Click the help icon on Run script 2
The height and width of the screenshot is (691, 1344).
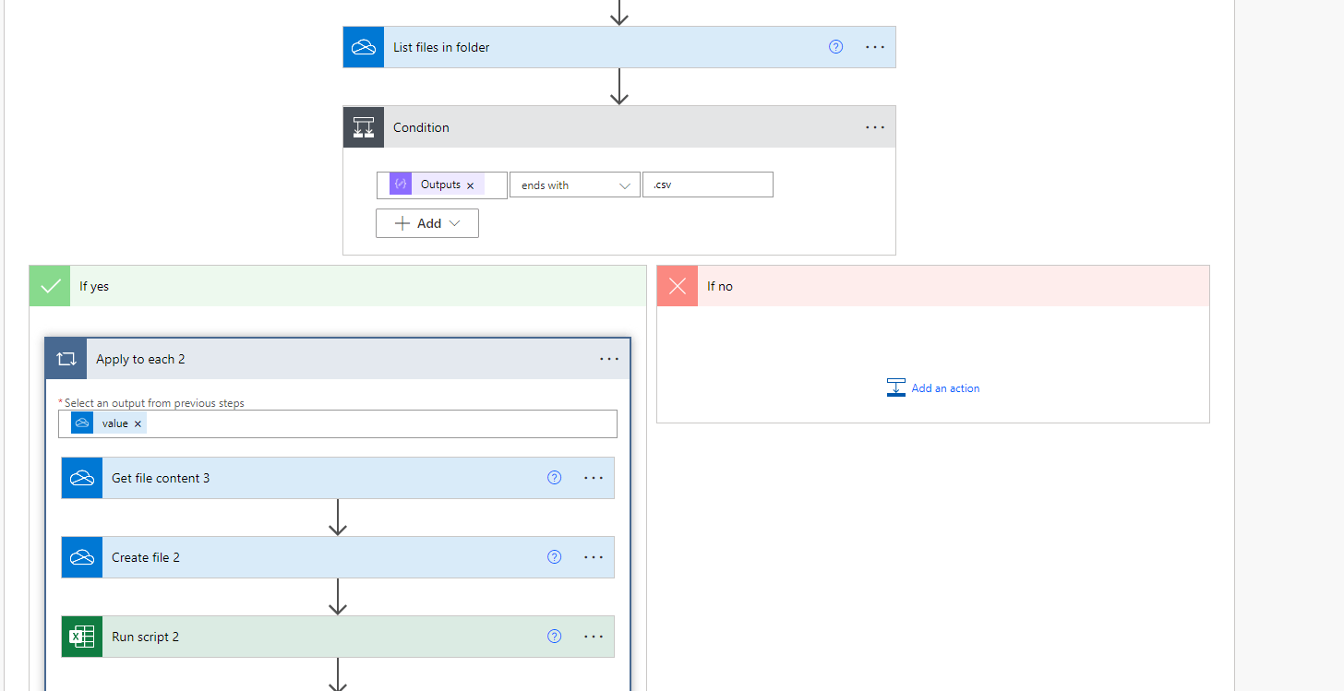(554, 636)
